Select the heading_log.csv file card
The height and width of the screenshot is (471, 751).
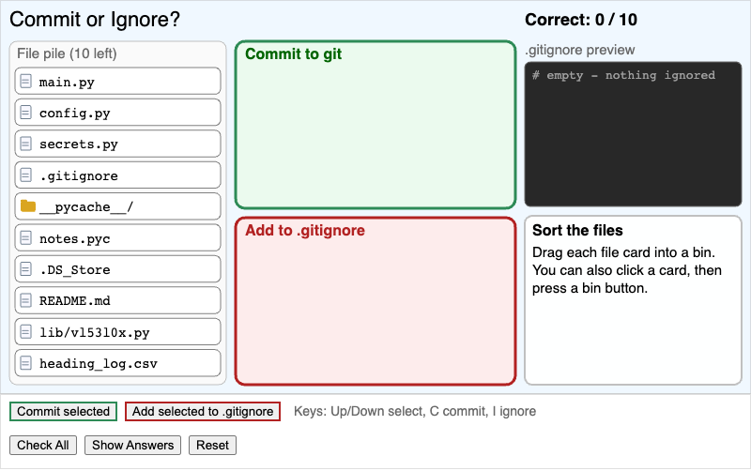click(118, 363)
